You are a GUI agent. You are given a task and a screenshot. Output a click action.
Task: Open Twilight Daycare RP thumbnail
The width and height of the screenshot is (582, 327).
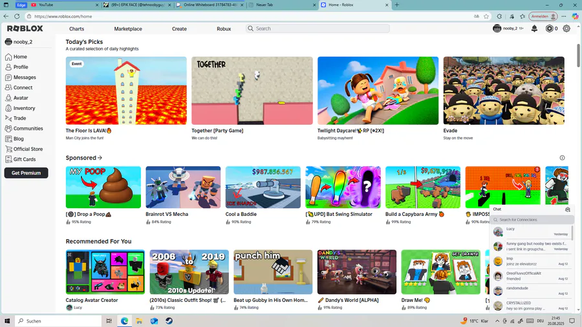(x=378, y=90)
